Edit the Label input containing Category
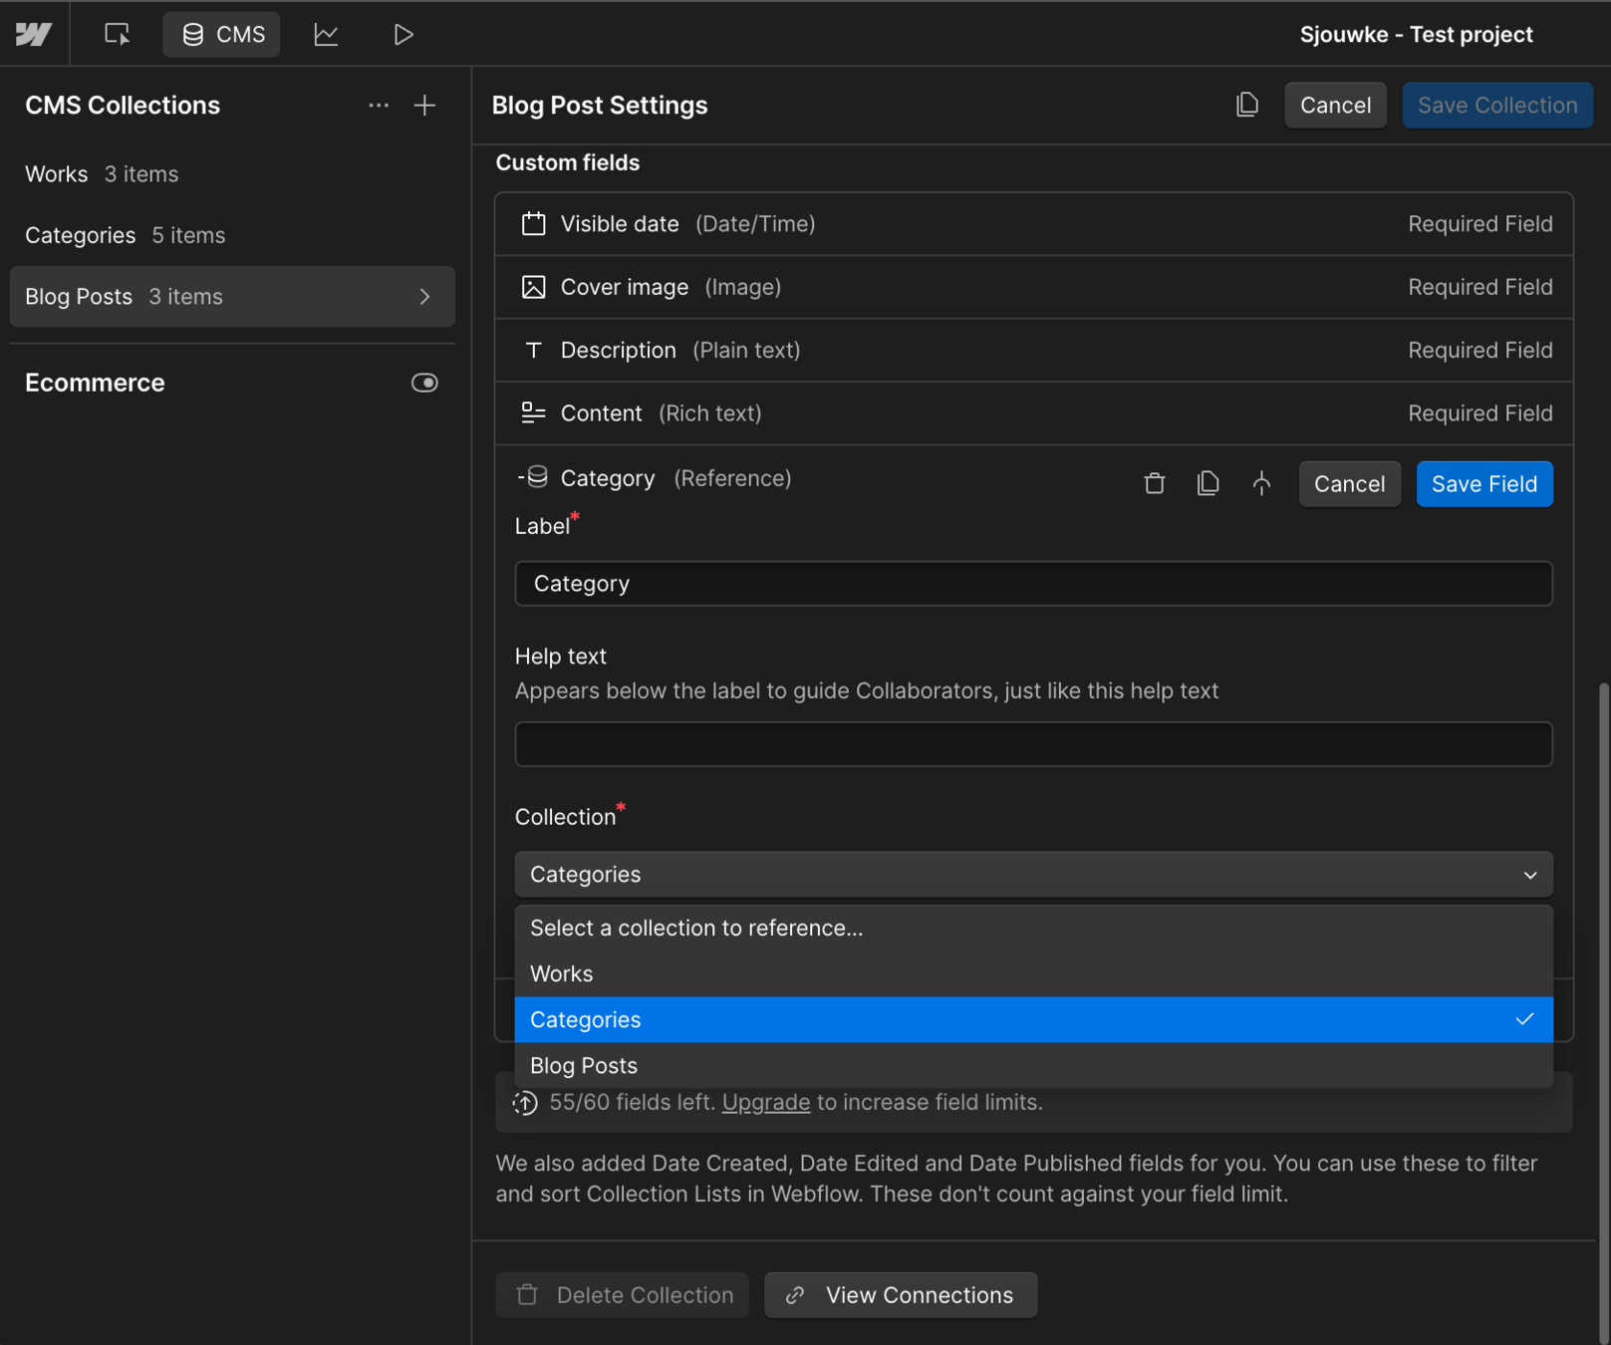 click(x=1034, y=584)
